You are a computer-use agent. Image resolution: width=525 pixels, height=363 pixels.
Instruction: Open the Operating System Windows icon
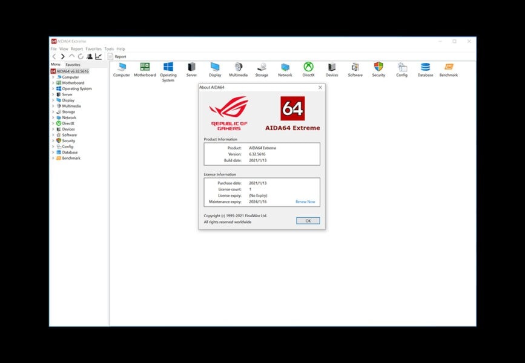click(x=168, y=67)
